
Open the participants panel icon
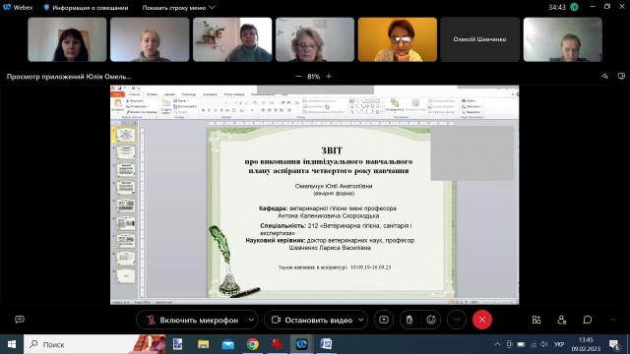562,320
